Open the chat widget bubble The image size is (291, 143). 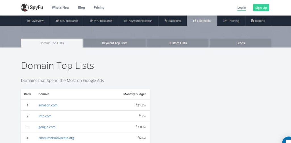coord(287,140)
